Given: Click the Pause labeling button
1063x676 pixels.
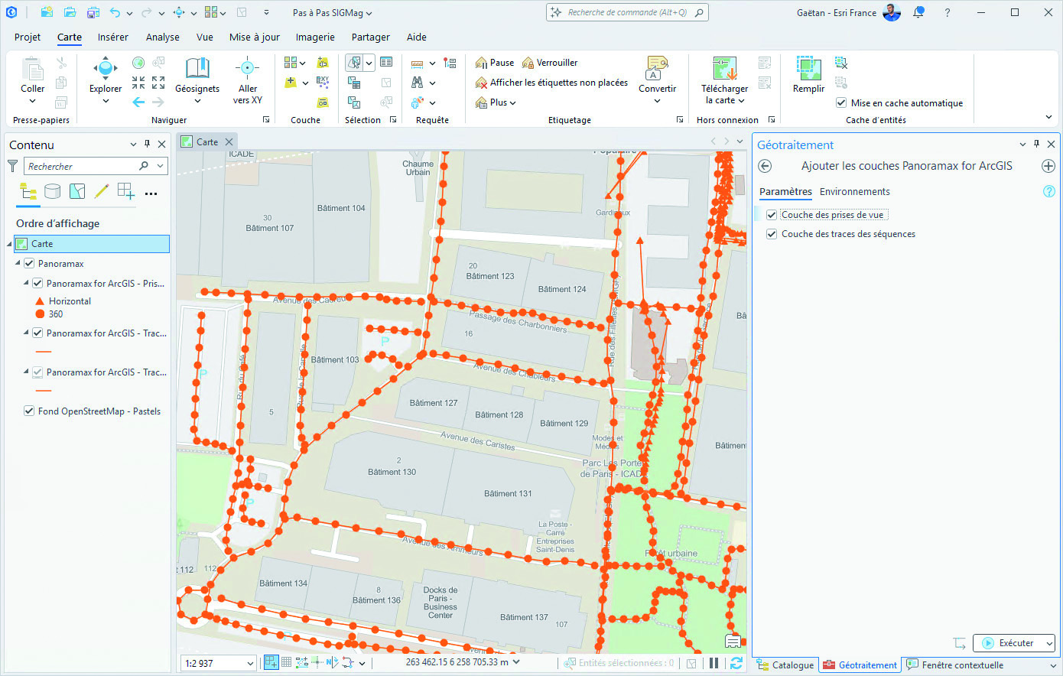Looking at the screenshot, I should (x=495, y=63).
